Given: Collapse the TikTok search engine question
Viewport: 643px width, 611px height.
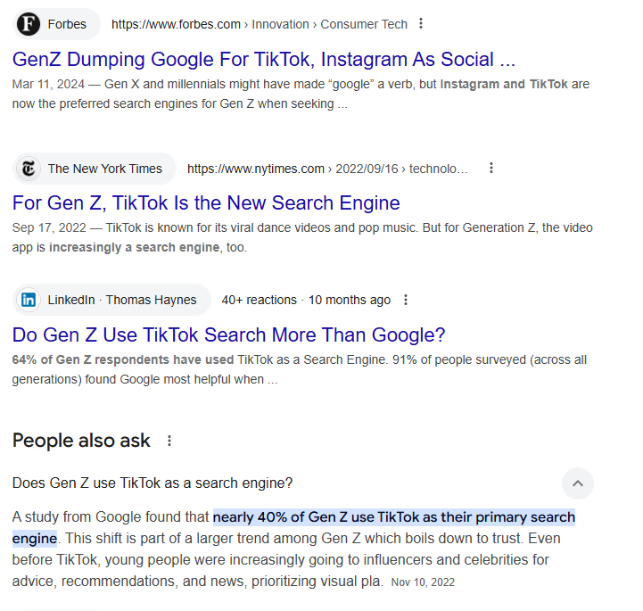Looking at the screenshot, I should coord(577,483).
